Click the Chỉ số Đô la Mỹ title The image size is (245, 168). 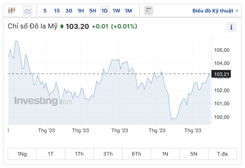click(32, 26)
